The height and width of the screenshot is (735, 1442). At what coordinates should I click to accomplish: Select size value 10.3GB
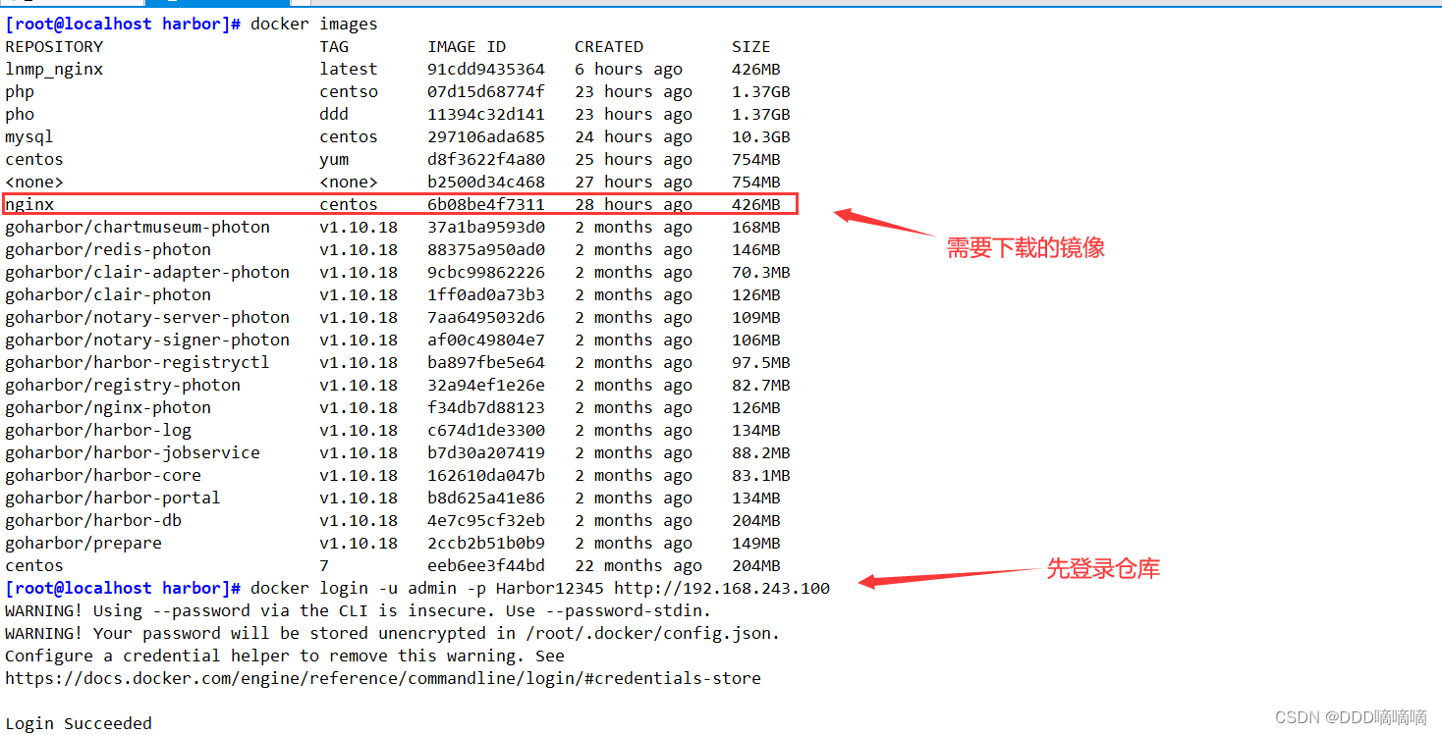[x=761, y=136]
